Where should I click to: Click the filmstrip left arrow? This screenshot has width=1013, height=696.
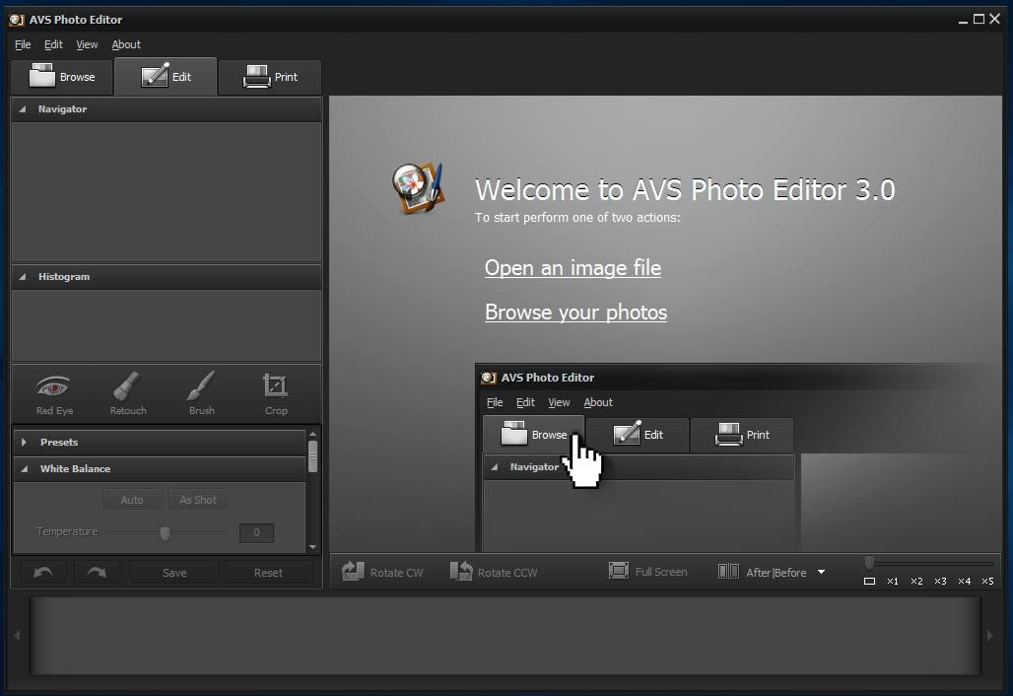(x=18, y=636)
